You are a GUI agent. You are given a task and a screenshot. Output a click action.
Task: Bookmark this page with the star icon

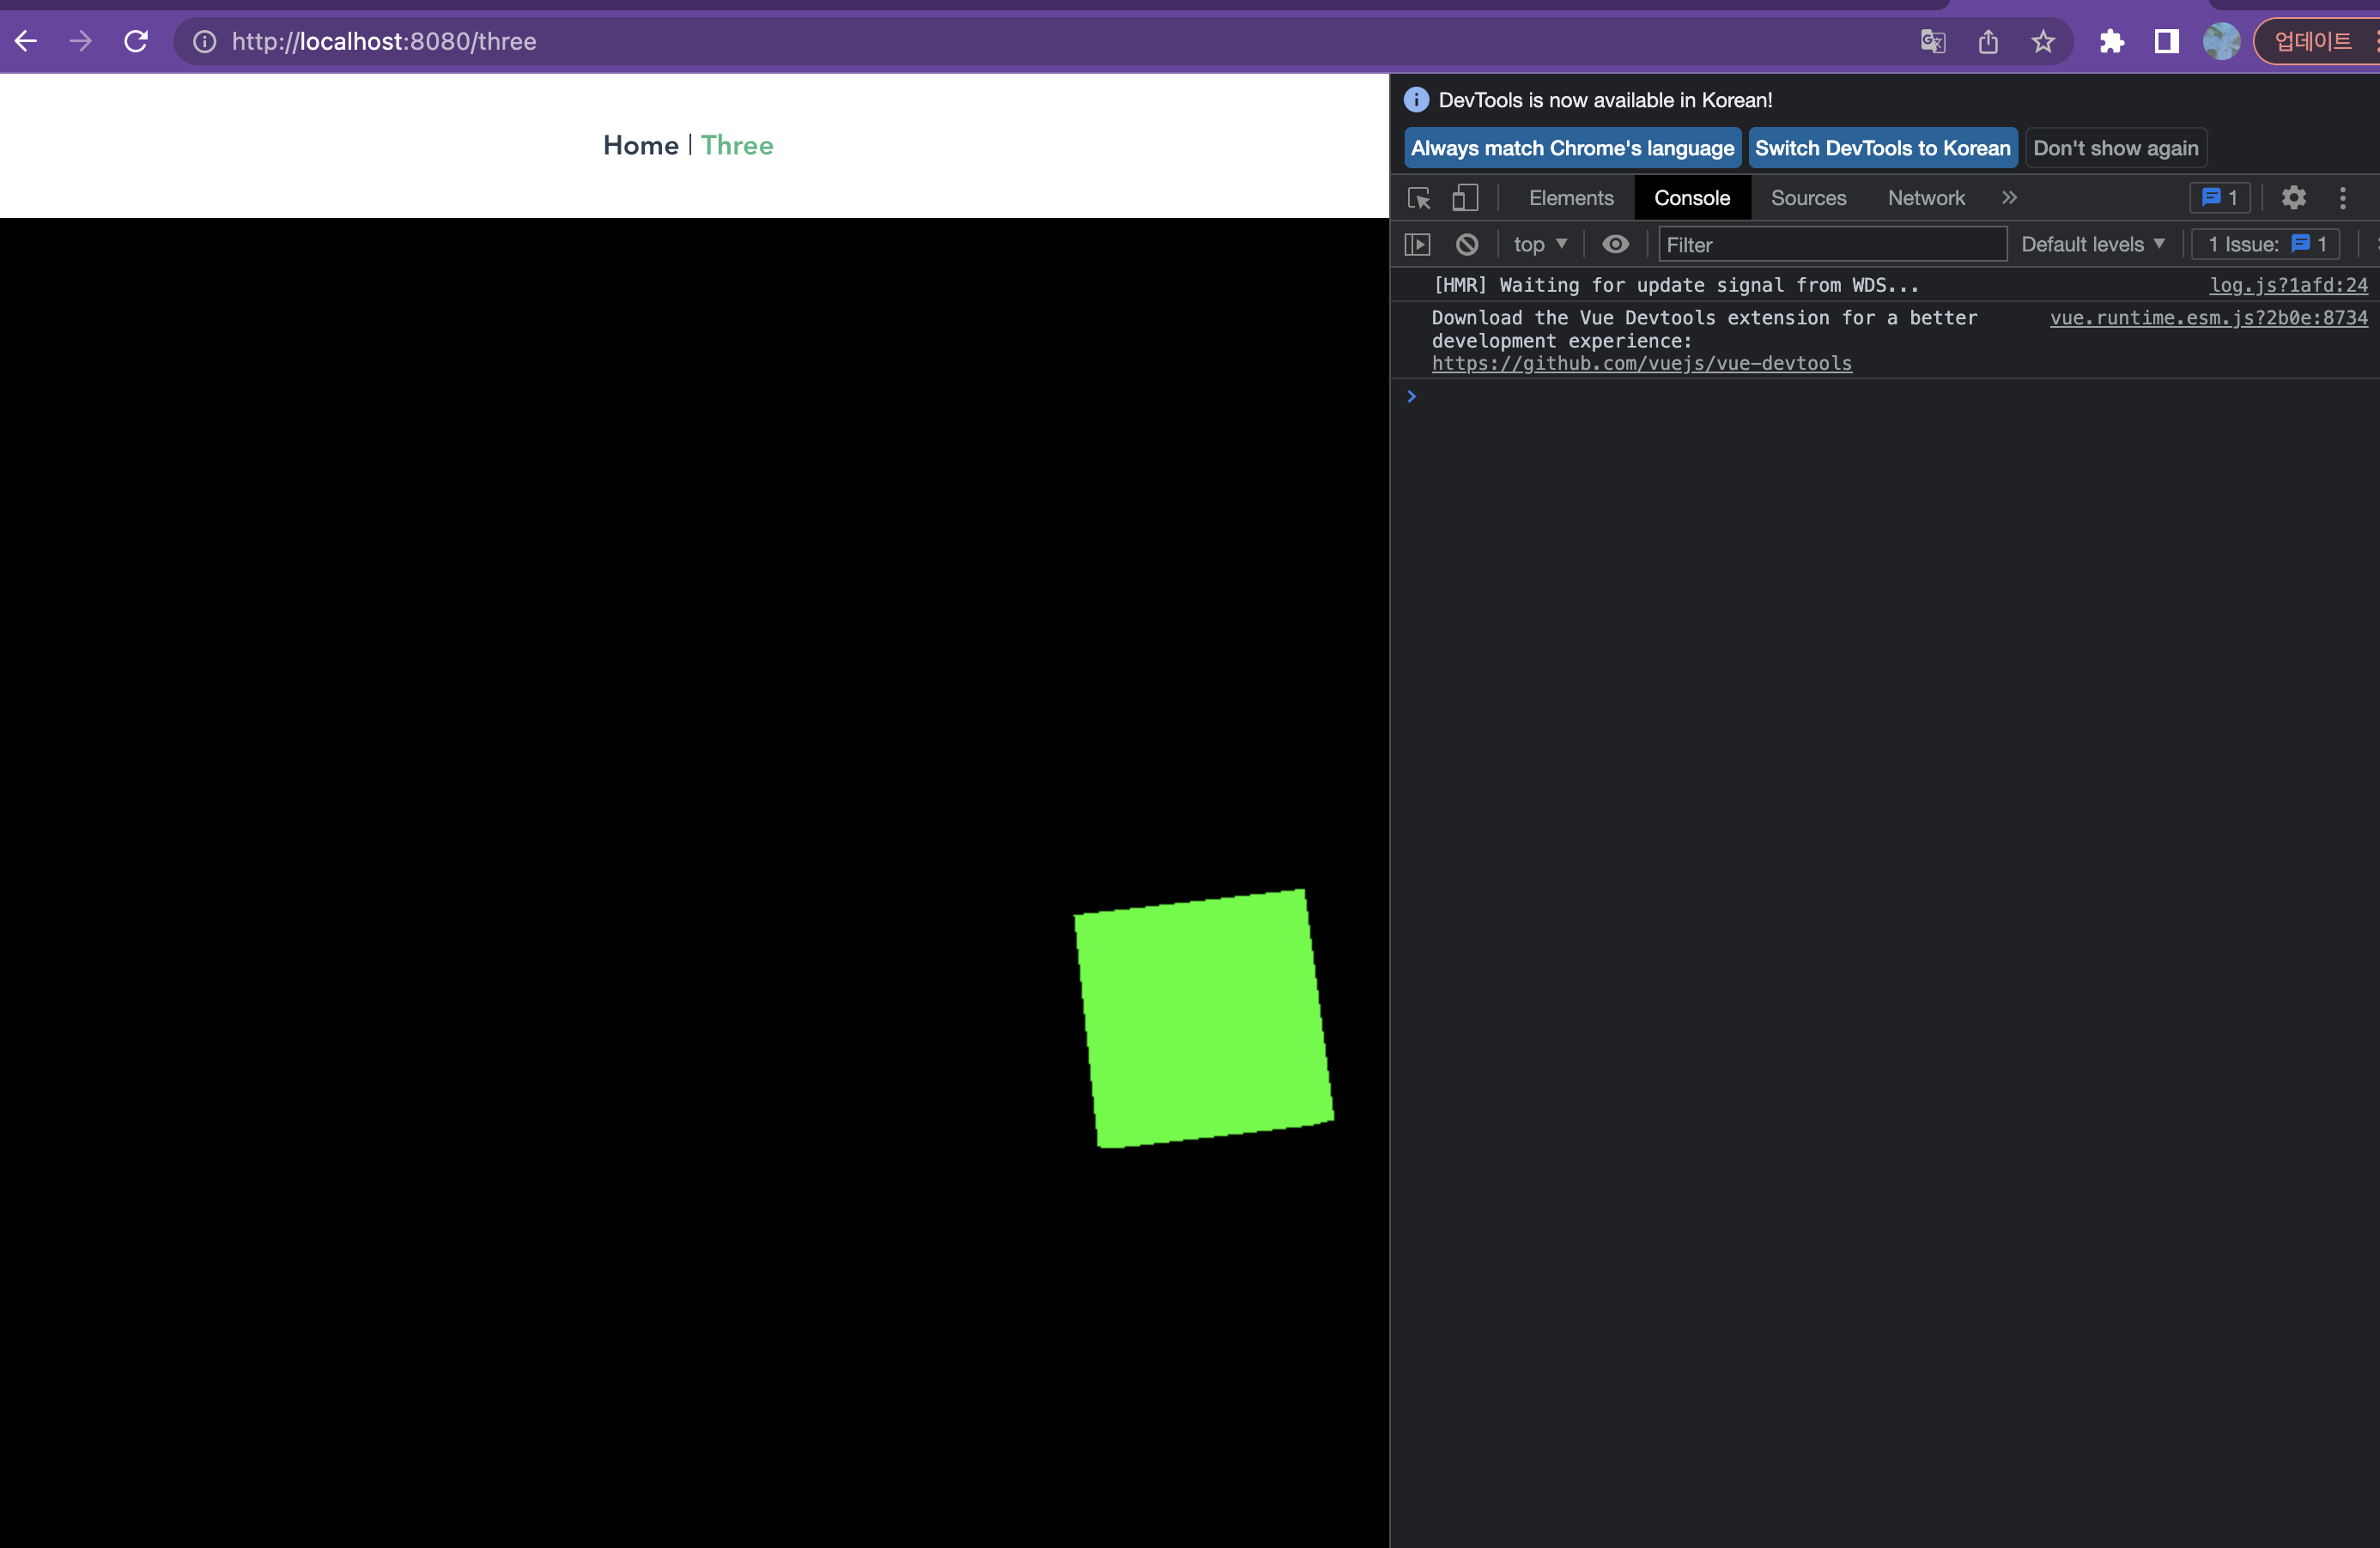[2043, 41]
